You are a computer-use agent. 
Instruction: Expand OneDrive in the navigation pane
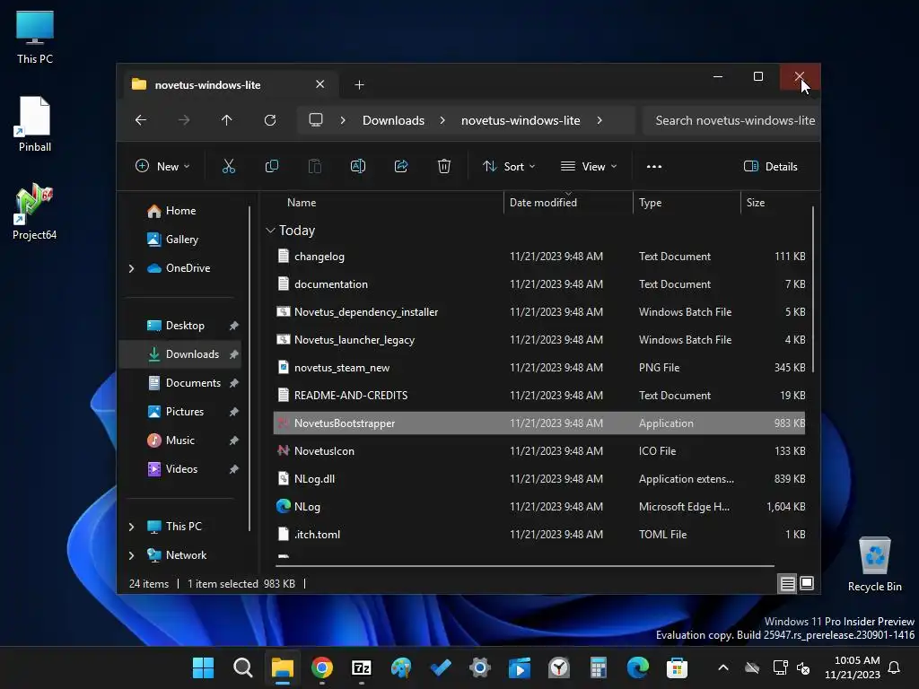click(x=131, y=268)
